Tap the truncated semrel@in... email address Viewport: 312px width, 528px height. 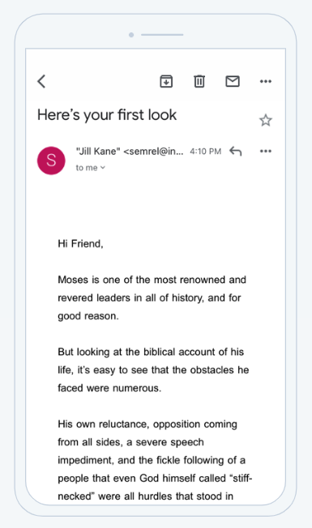pyautogui.click(x=153, y=152)
